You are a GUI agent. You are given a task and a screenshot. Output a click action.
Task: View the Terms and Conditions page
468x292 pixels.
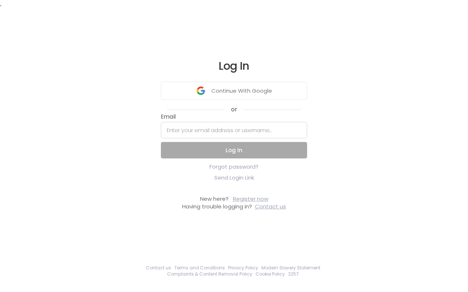click(x=200, y=268)
